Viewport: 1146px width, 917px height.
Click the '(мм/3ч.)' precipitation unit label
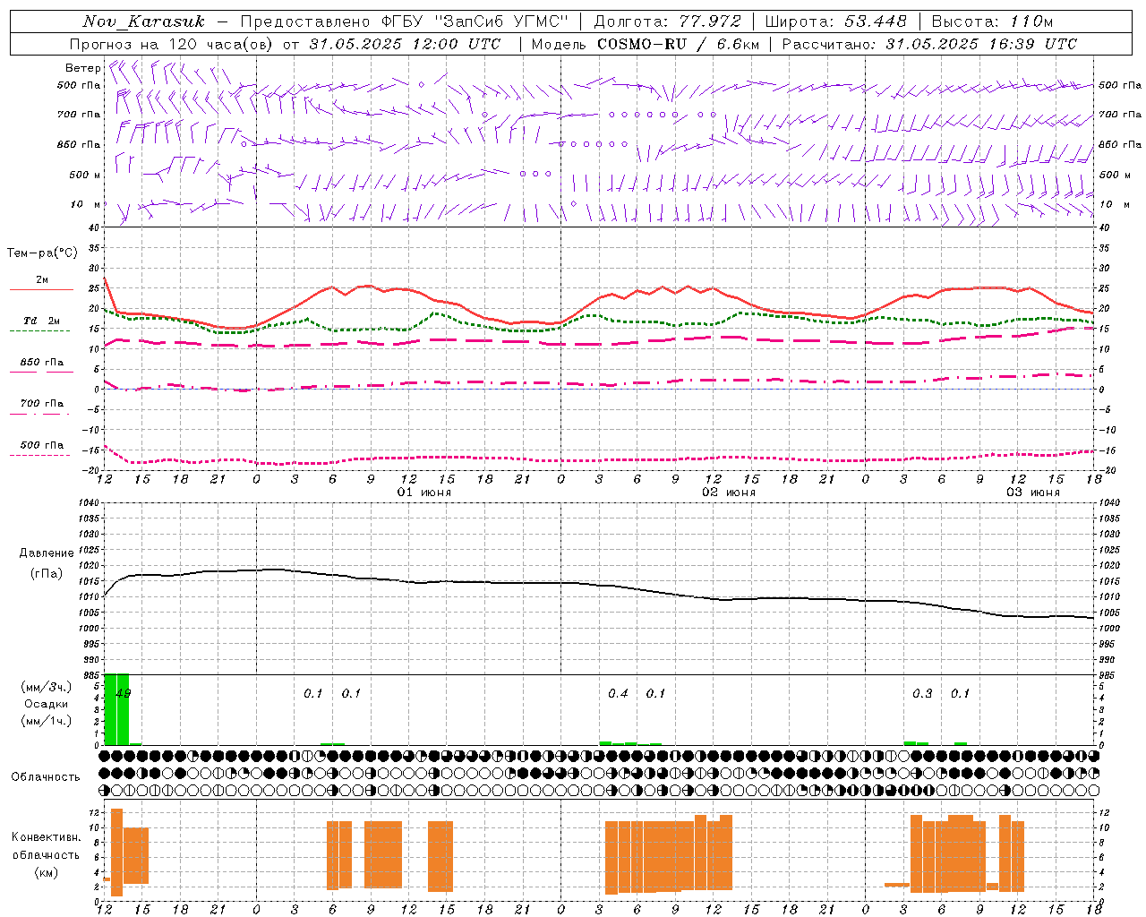pos(46,687)
